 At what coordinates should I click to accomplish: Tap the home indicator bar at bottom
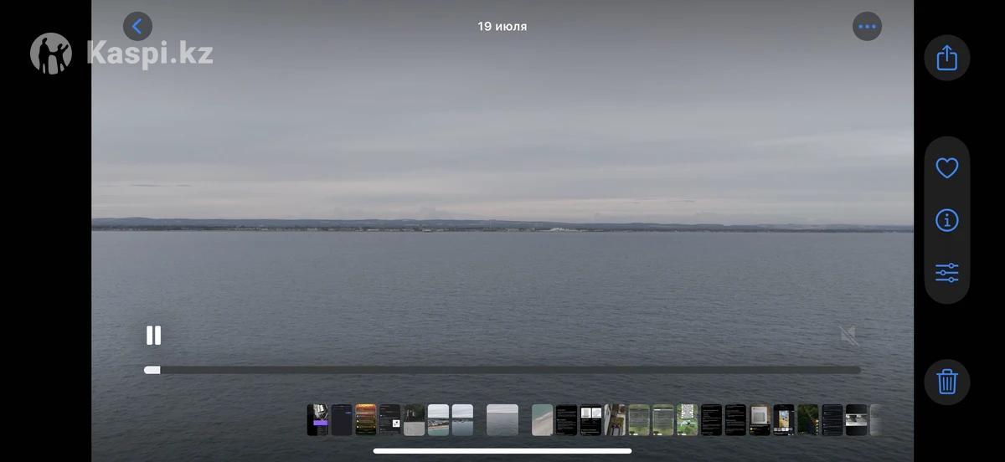pos(502,451)
